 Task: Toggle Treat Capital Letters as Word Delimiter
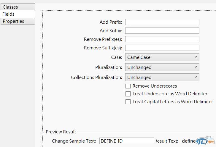tap(128, 102)
